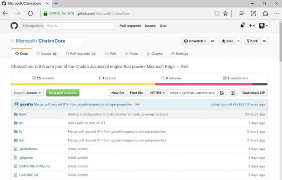Expand the commit message ellipsis

tap(137, 105)
